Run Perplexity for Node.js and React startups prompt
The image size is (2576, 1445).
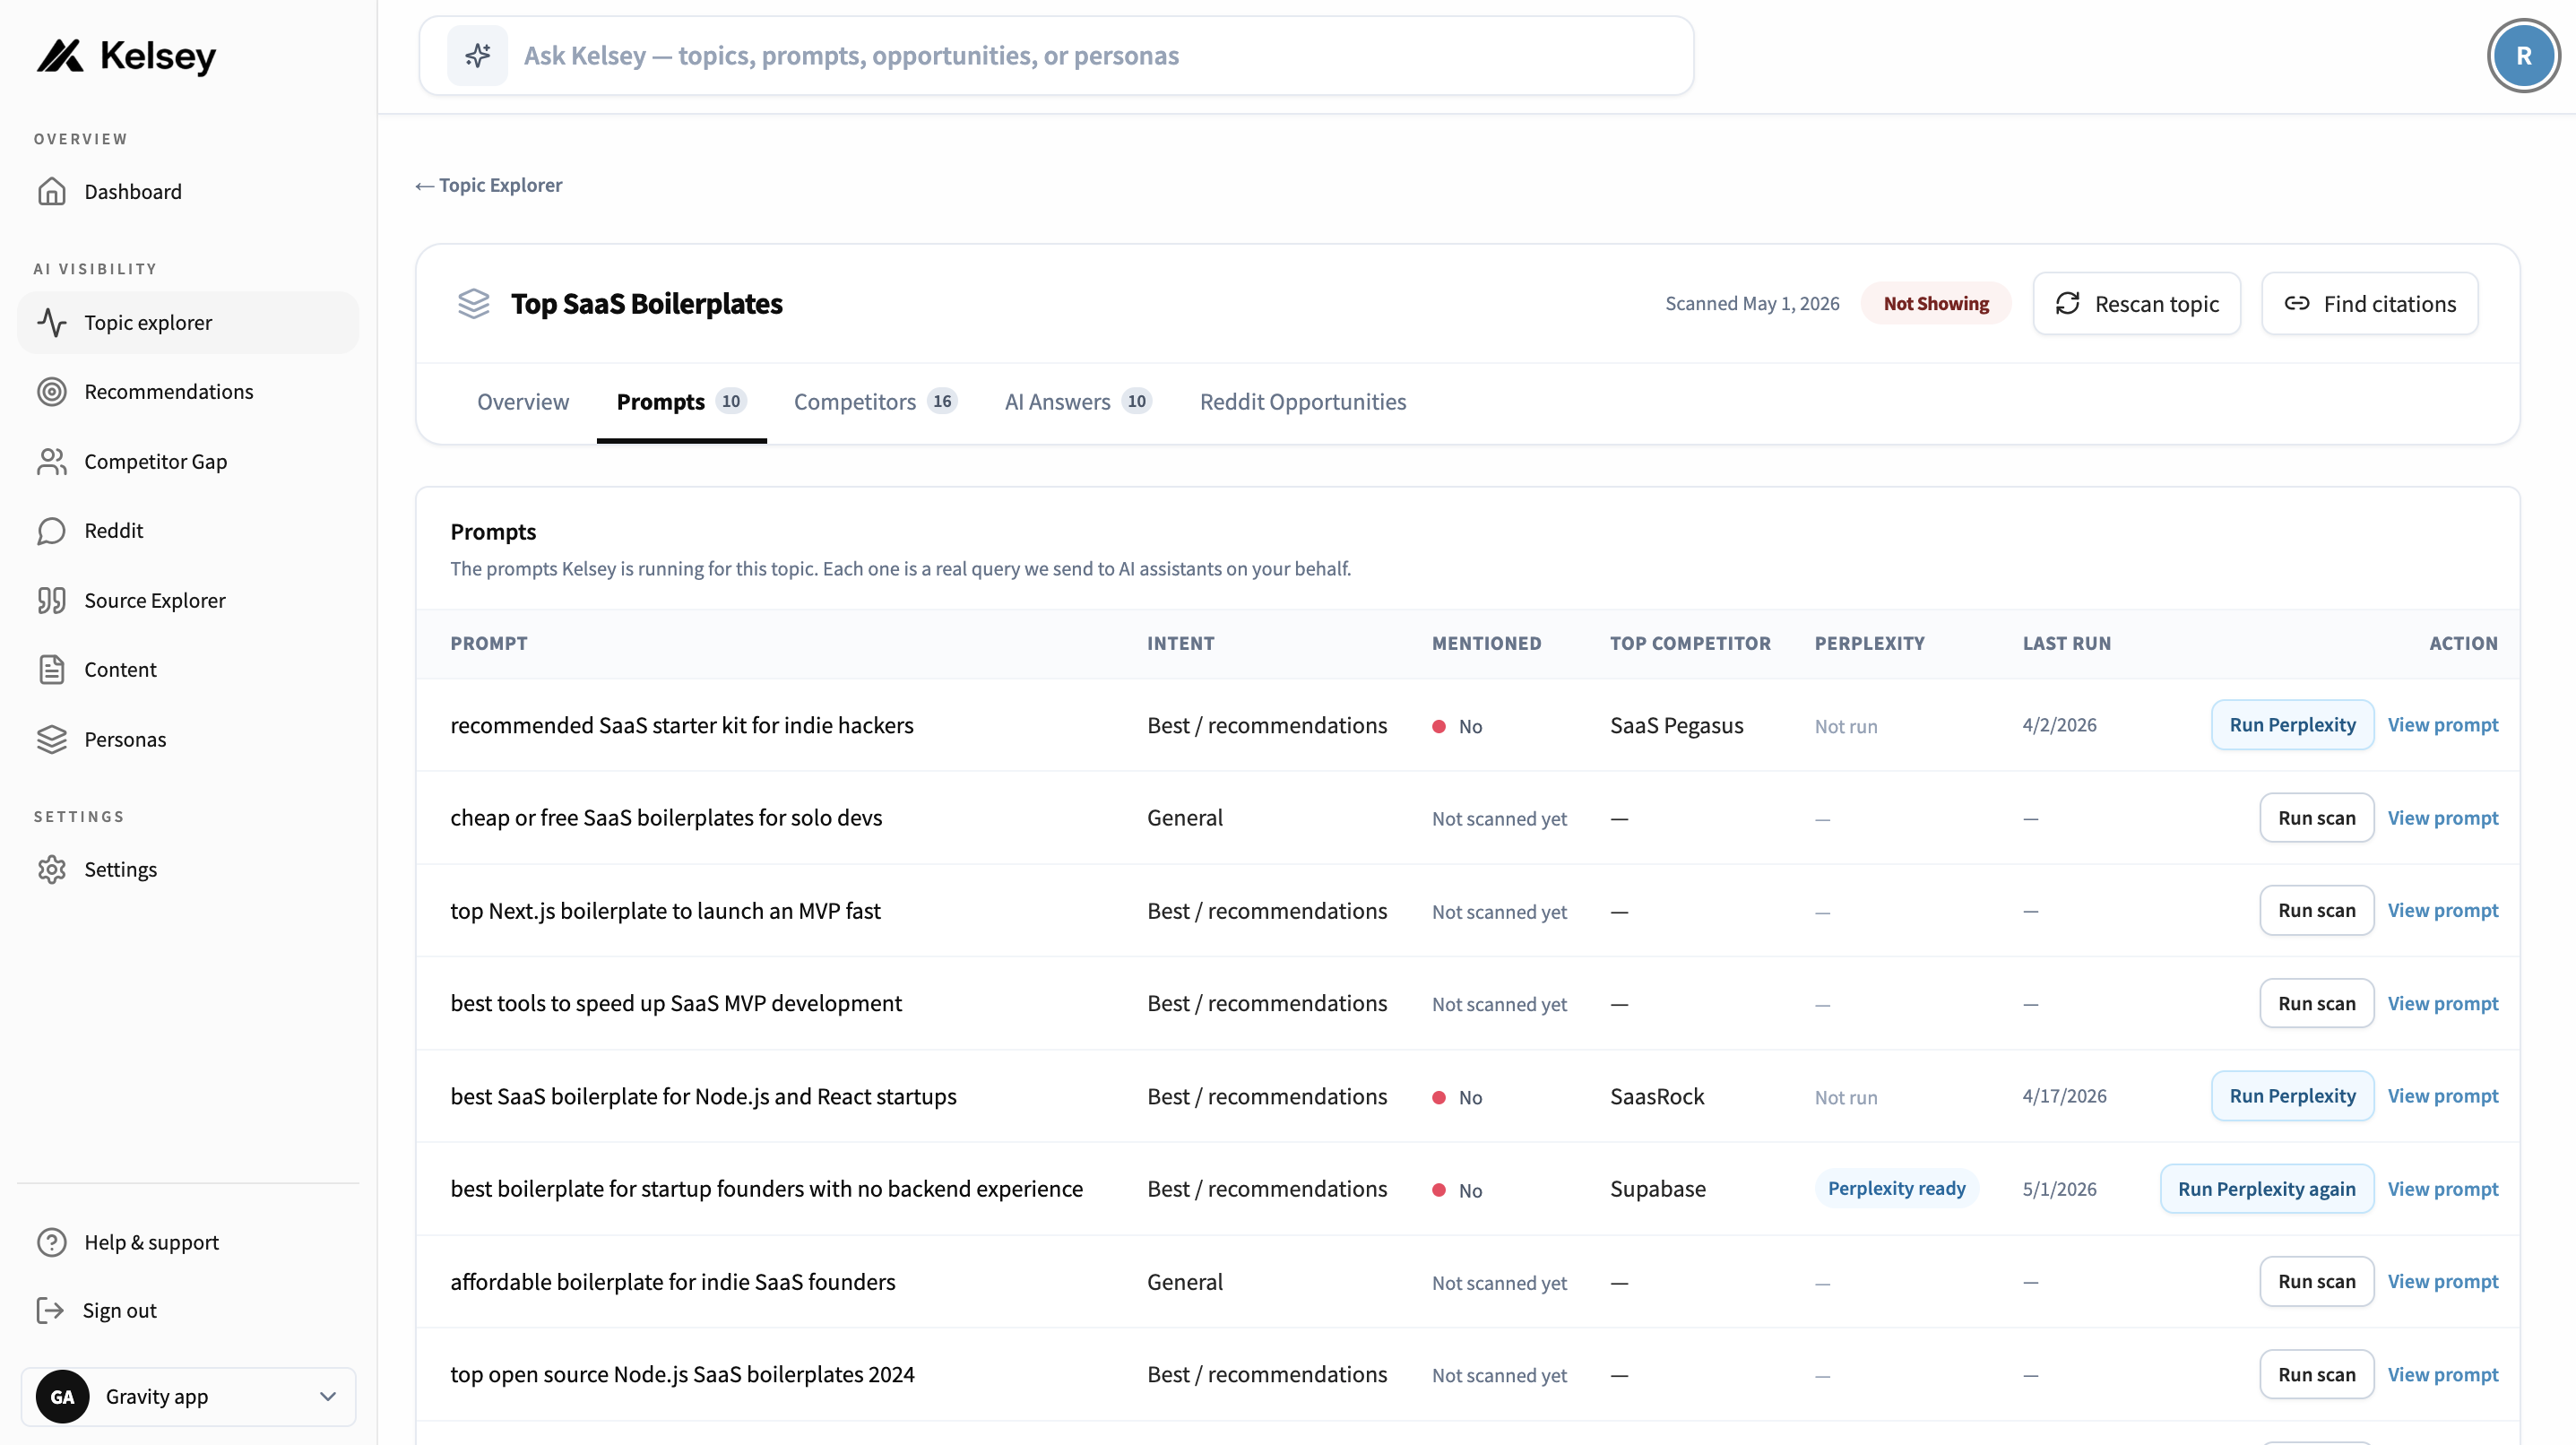tap(2292, 1096)
